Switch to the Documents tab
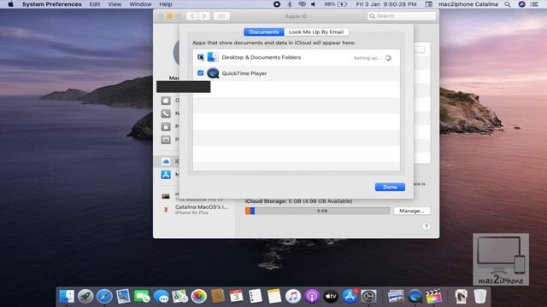The image size is (547, 307). 264,32
